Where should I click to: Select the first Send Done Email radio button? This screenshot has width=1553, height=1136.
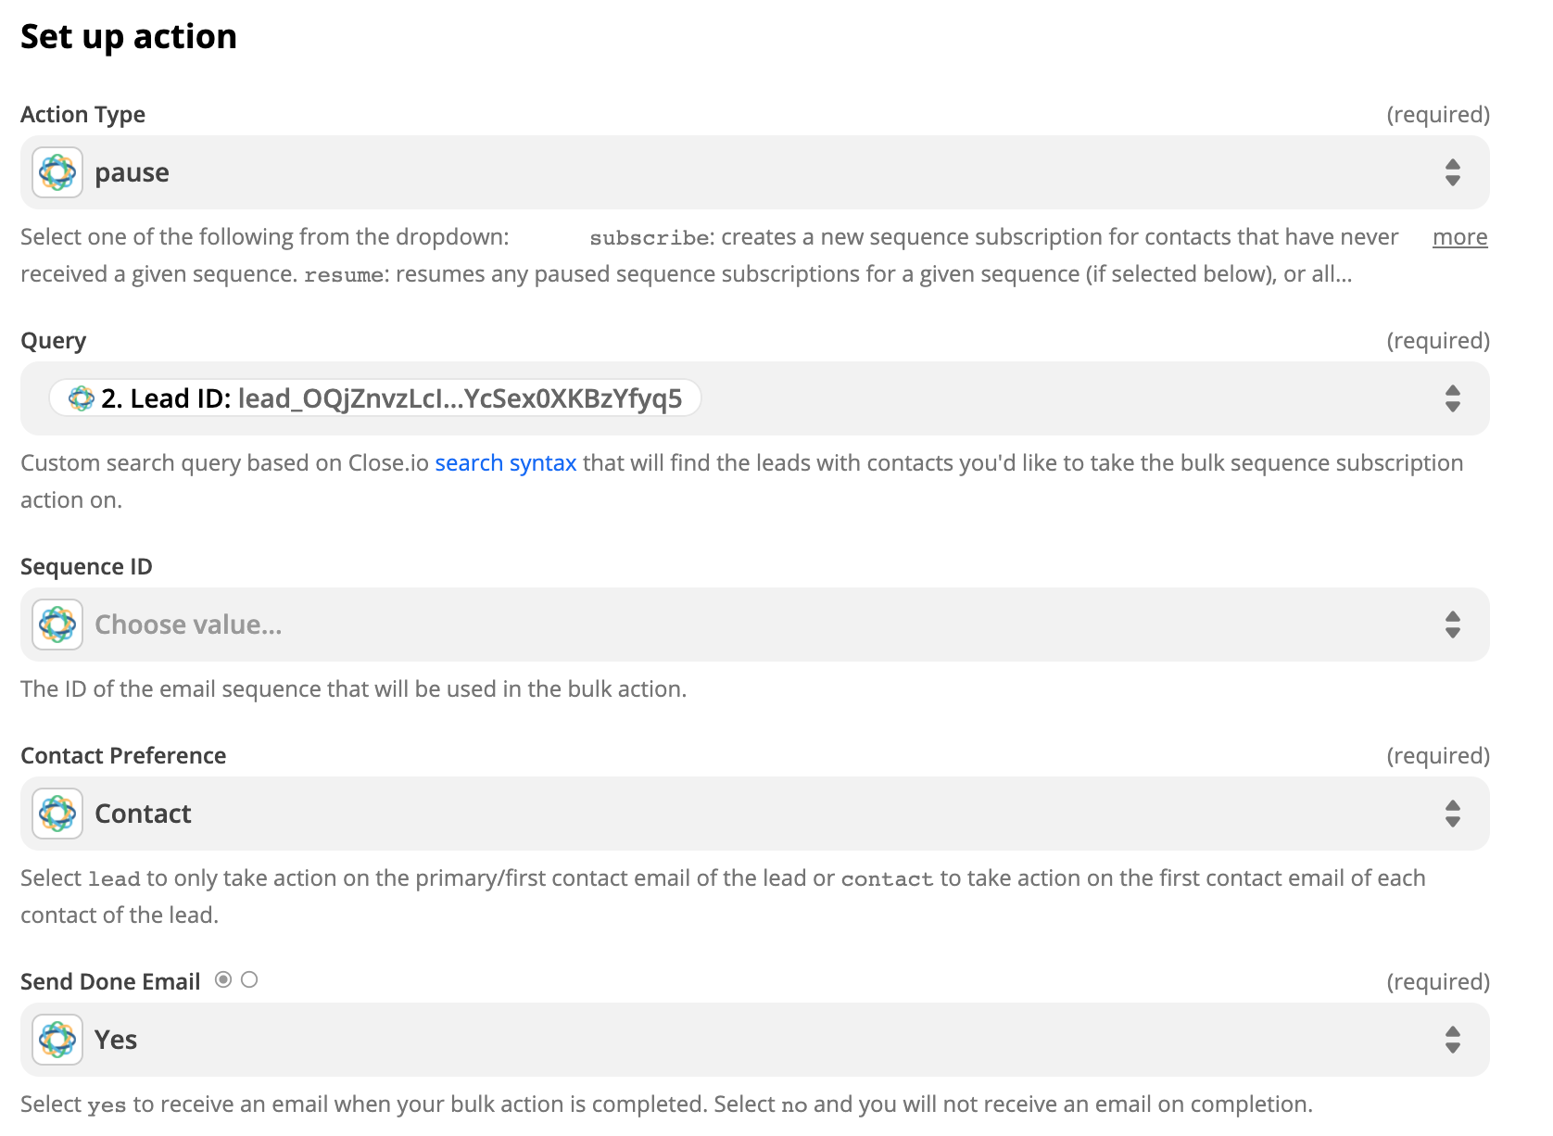(x=223, y=979)
